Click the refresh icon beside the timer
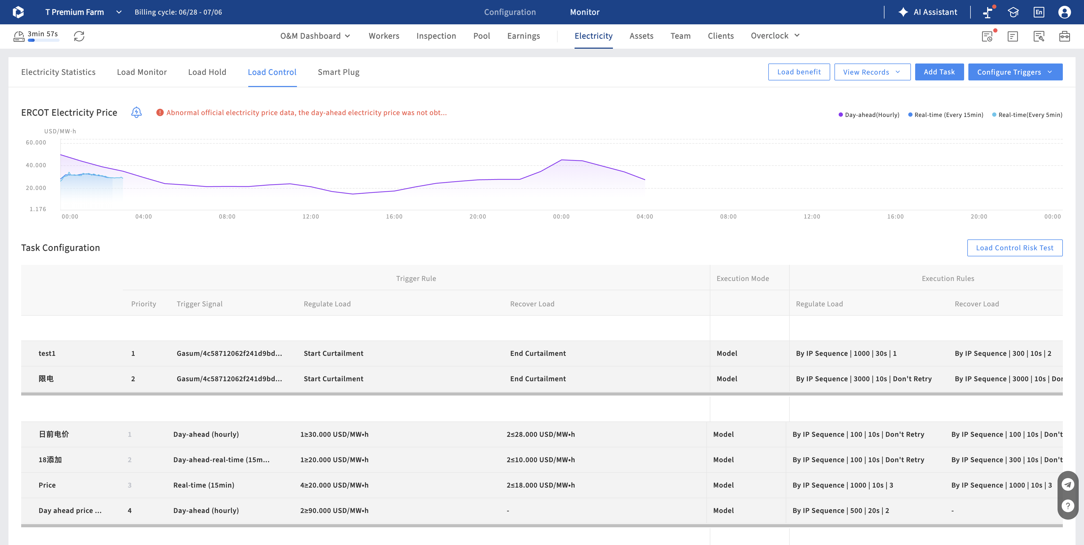This screenshot has height=545, width=1084. 79,36
